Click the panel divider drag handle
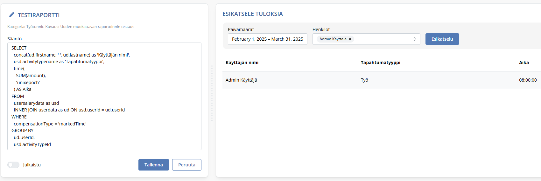Viewport: 541px width, 181px height. [x=212, y=93]
